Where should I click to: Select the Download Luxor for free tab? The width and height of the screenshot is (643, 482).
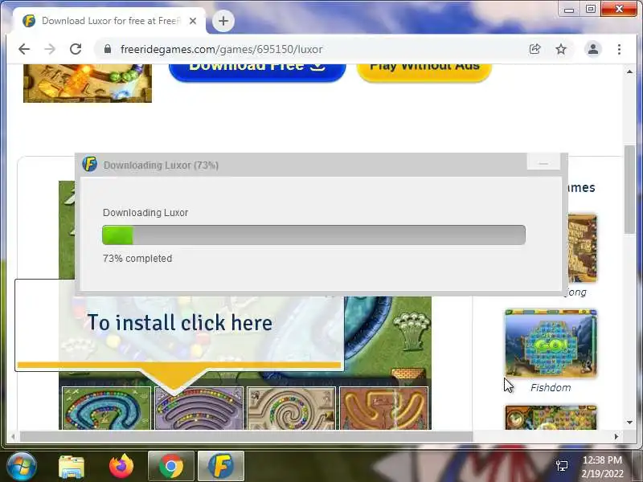tap(109, 21)
